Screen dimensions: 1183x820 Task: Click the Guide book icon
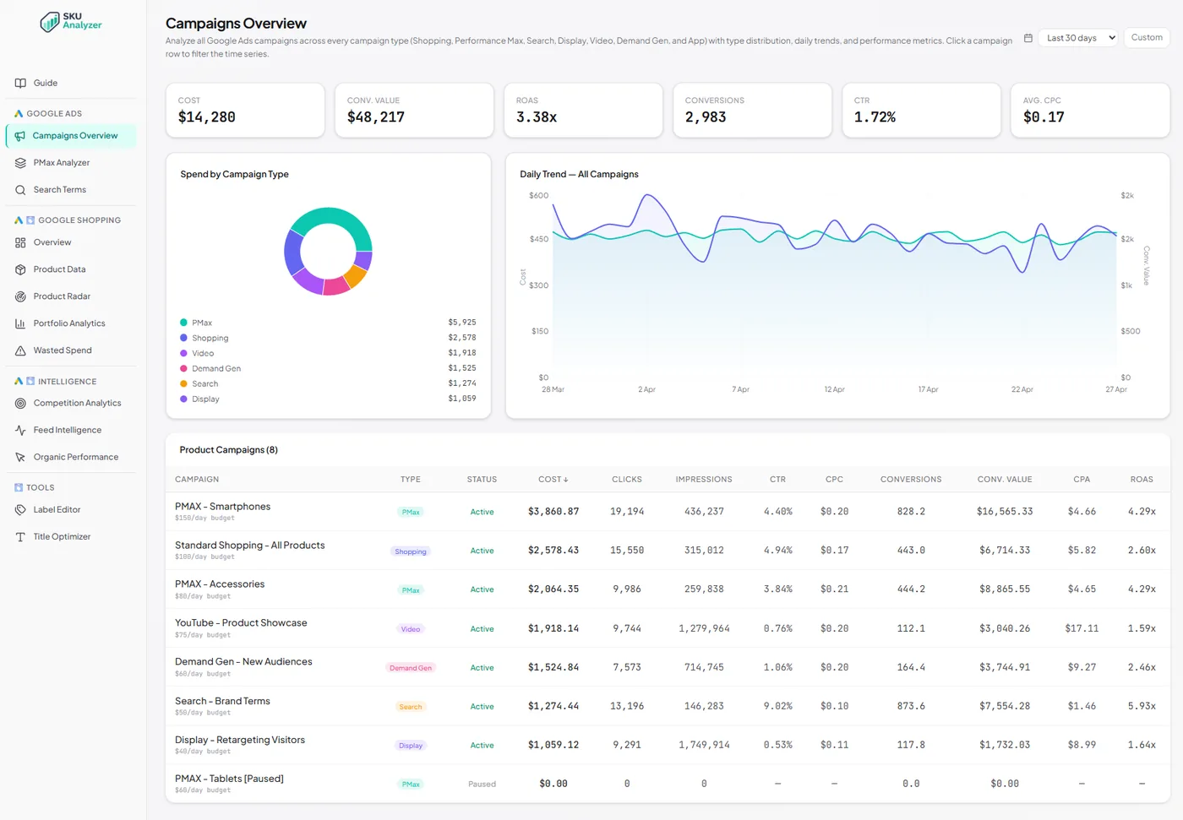(x=20, y=83)
